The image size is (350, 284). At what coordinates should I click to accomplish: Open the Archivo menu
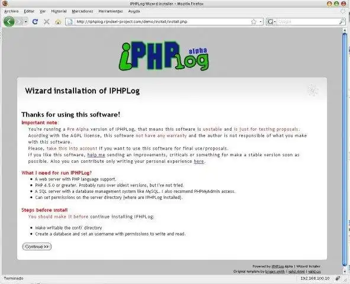11,11
